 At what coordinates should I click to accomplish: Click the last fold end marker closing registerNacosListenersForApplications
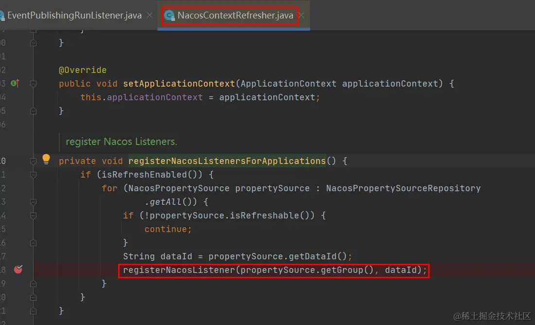[33, 311]
